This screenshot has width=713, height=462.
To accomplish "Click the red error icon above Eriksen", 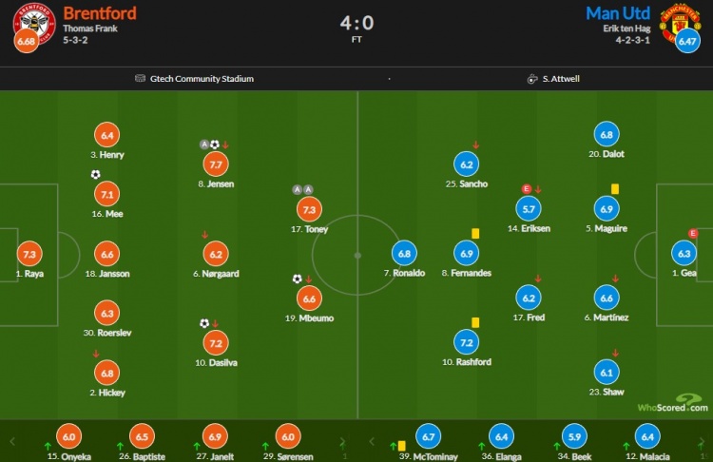I will [526, 189].
